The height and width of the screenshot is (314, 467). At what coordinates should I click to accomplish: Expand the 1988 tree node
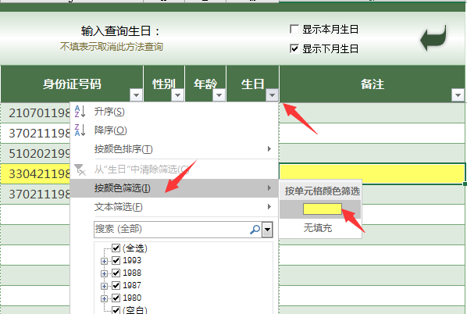[104, 273]
